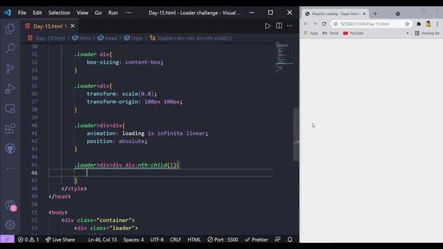Show additional activity bar views ellipsis
The height and width of the screenshot is (249, 443).
click(10, 168)
